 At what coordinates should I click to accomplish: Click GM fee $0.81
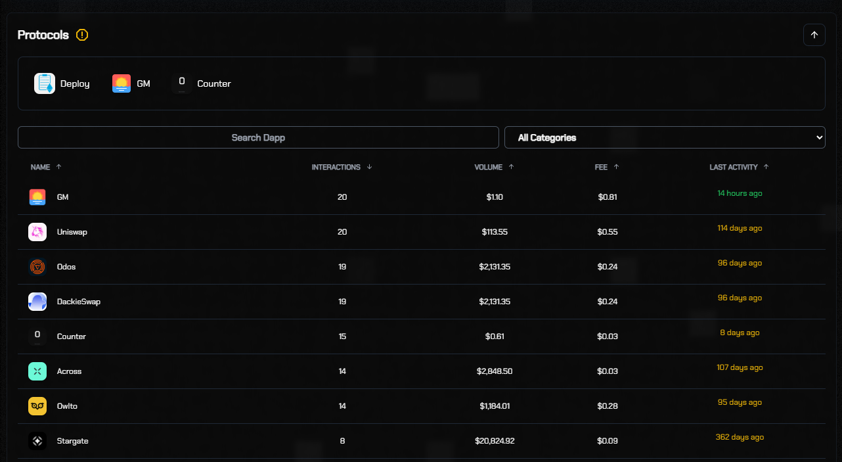(x=608, y=197)
